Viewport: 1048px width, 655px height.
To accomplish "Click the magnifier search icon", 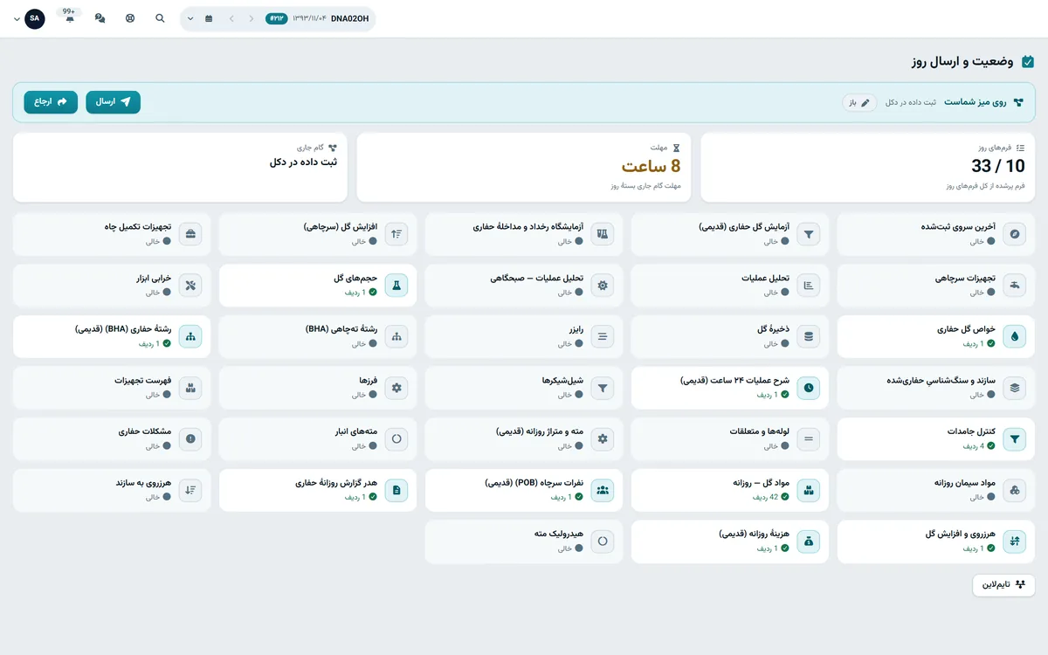I will pos(160,18).
